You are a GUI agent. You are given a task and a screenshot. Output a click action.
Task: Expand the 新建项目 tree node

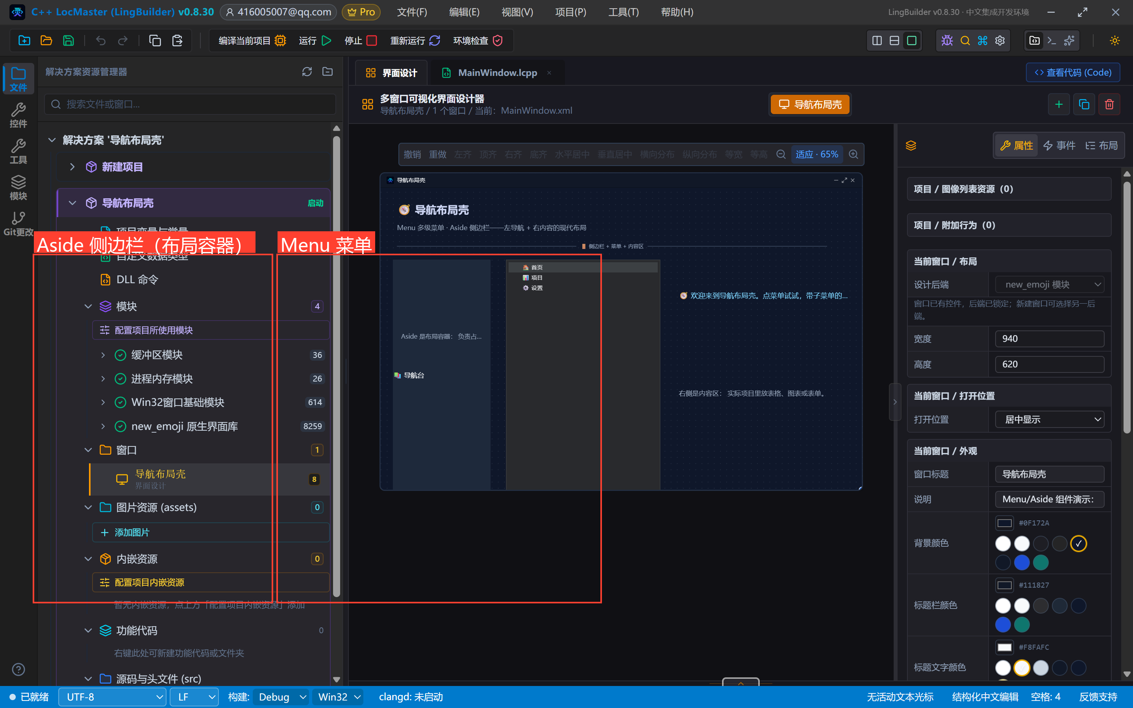72,167
